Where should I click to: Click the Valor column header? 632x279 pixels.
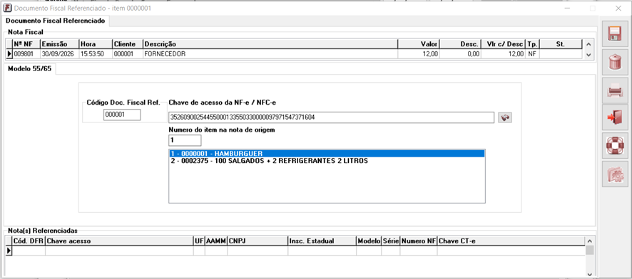419,44
